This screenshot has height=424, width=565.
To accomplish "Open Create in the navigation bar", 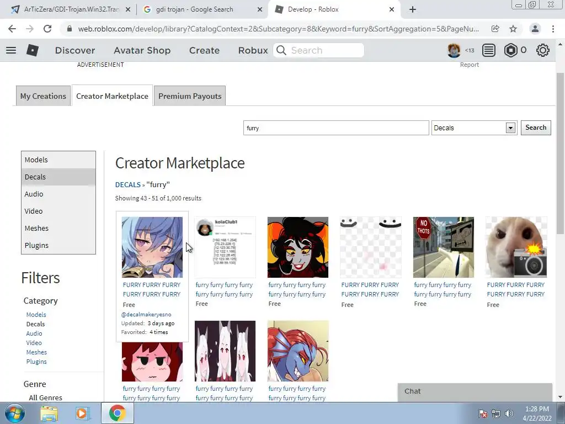I will pos(204,50).
